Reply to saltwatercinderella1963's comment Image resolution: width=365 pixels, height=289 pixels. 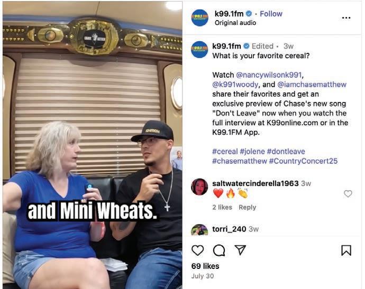click(247, 207)
